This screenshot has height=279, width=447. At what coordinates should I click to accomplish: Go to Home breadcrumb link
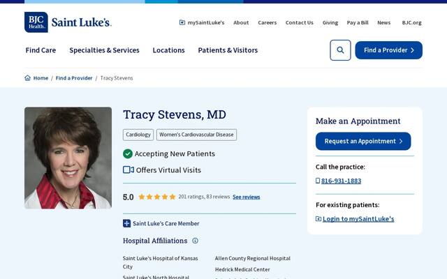pyautogui.click(x=41, y=78)
